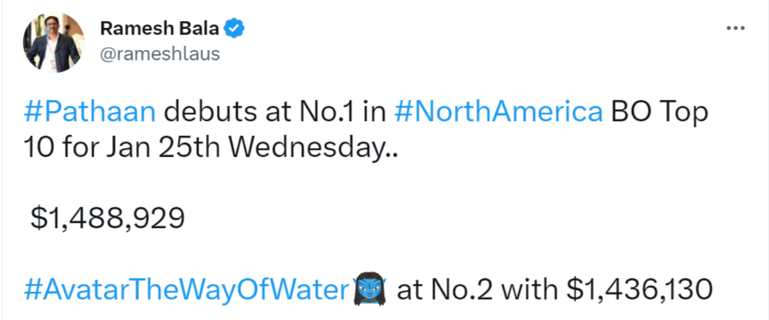Click the word "in" before #NorthAmerica
Screen dimensions: 769x320
pos(371,113)
